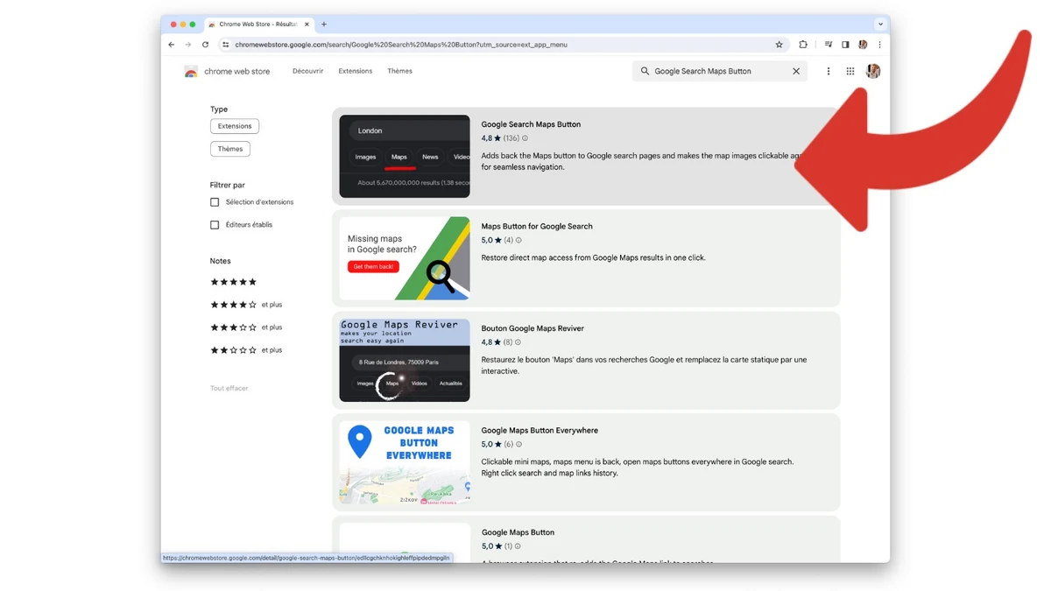Viewport: 1051px width, 591px height.
Task: Click the 4,8 rating with 136 reviews
Action: (x=500, y=138)
